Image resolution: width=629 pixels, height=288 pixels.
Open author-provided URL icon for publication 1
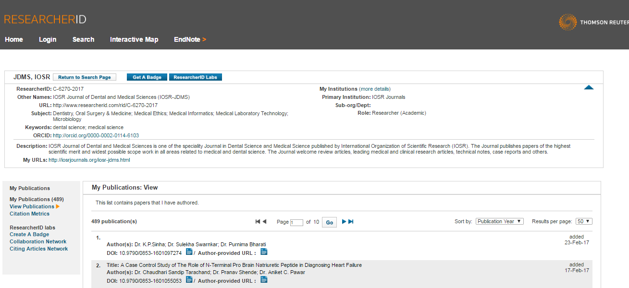(264, 252)
